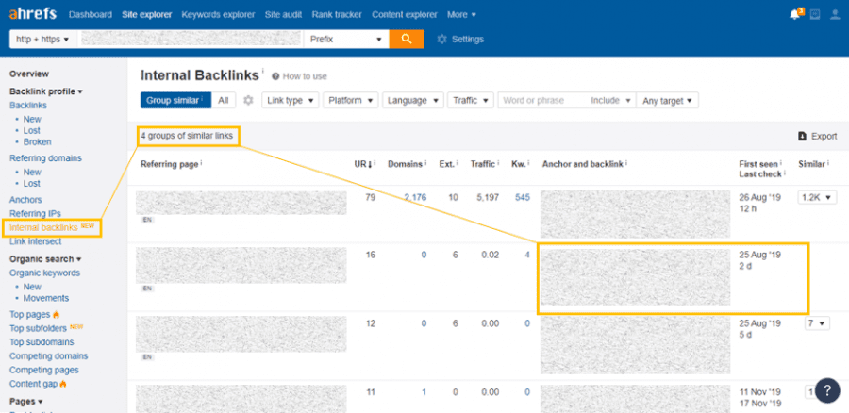Click the Export download icon
Screen dimensions: 849x413
point(803,137)
